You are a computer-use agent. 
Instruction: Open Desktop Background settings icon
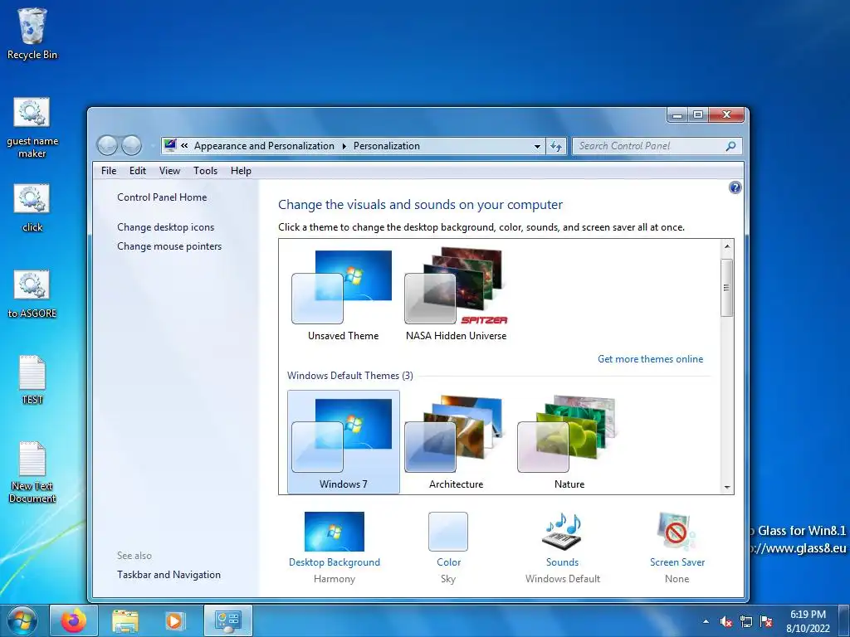pos(334,532)
